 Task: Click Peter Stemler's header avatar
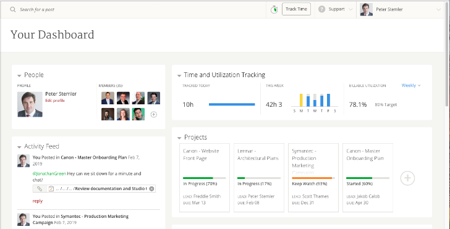coord(367,9)
